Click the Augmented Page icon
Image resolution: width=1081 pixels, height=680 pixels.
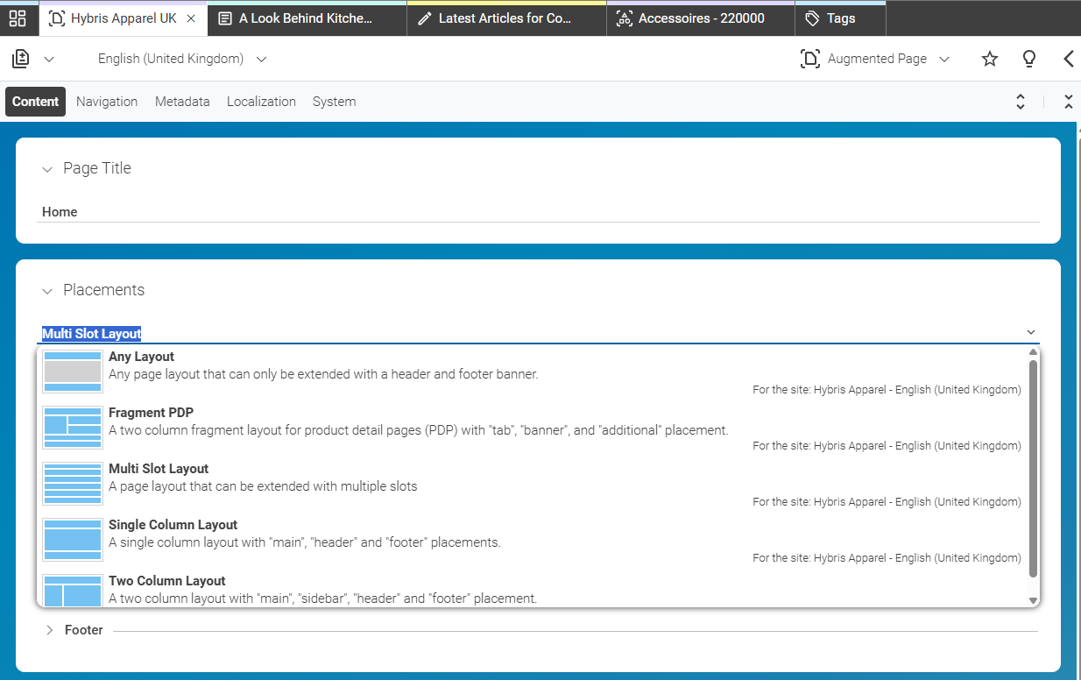pyautogui.click(x=810, y=59)
